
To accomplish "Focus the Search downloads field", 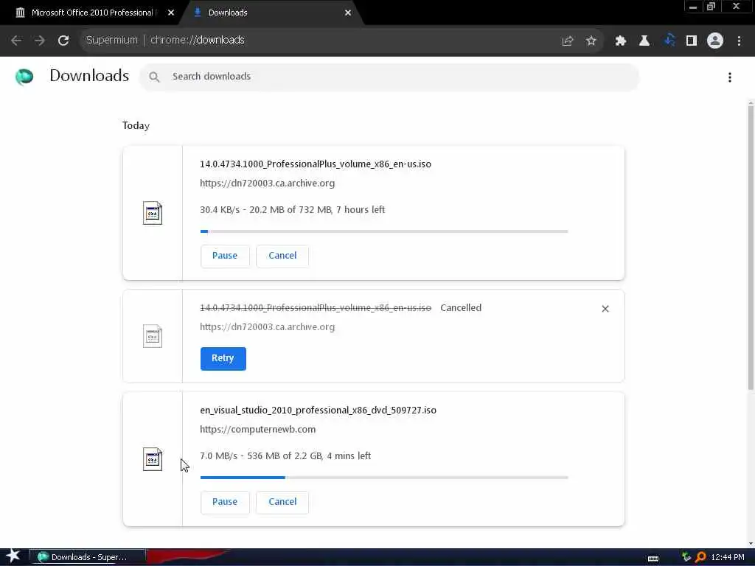I will 389,77.
